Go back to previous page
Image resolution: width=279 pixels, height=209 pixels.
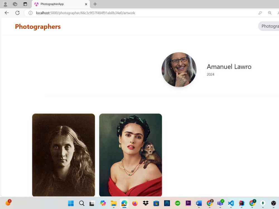[x=7, y=13]
